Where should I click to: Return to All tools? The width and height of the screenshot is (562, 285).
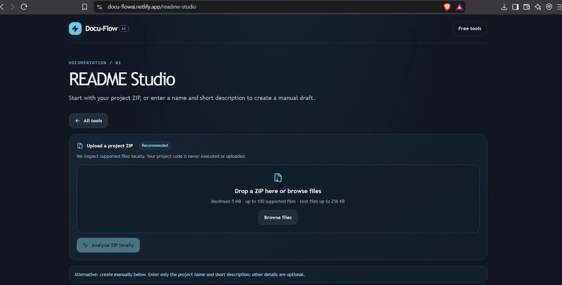(x=88, y=121)
